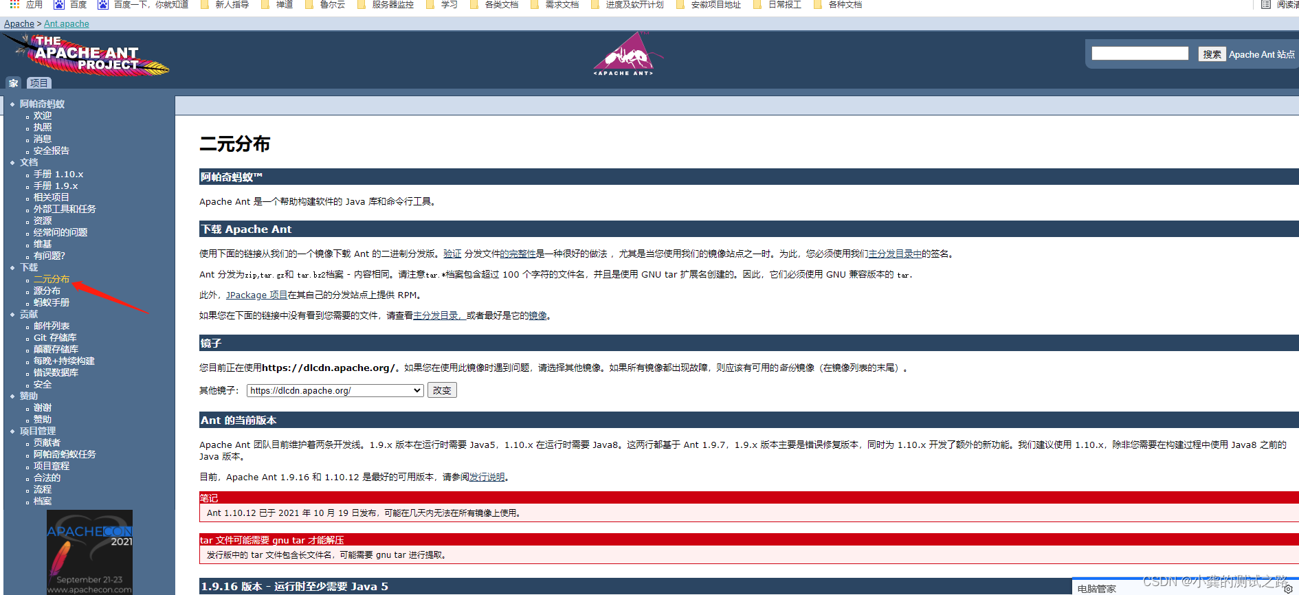Image resolution: width=1299 pixels, height=595 pixels.
Task: Open 消息 in the sidebar
Action: coord(43,139)
